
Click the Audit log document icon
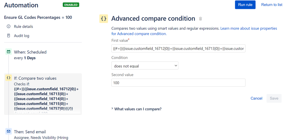point(8,36)
